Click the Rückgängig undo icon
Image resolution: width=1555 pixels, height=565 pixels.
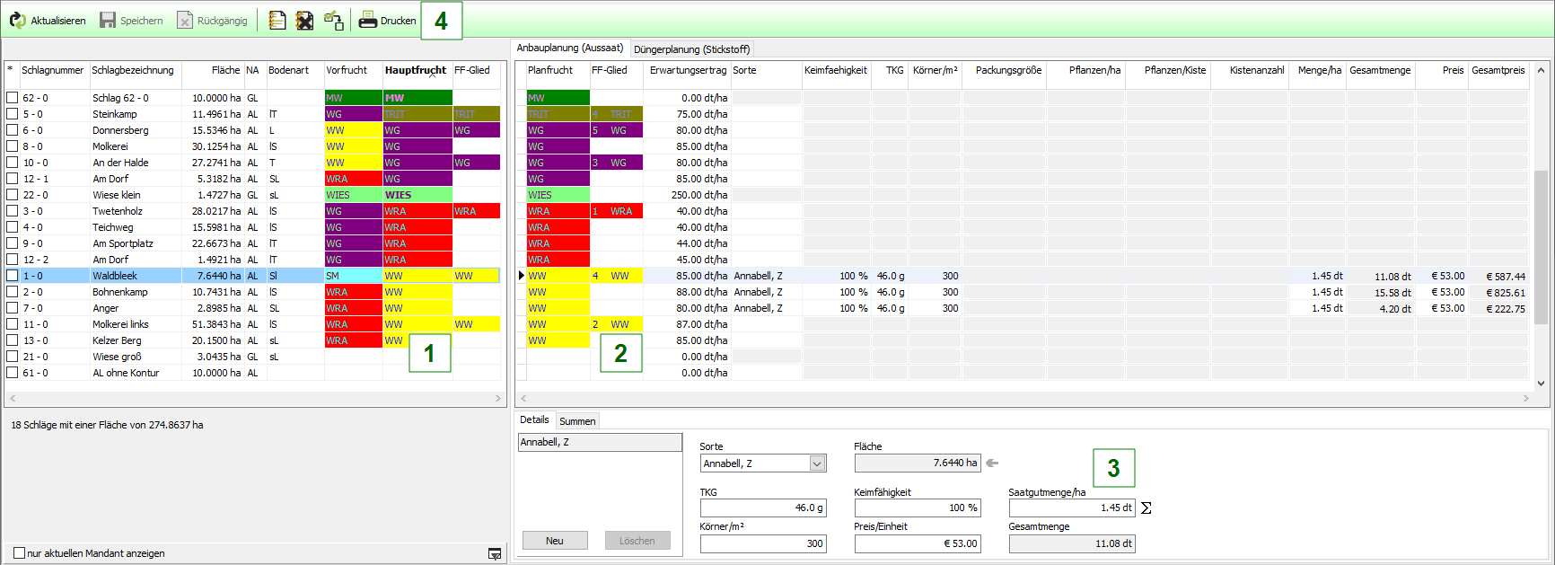pyautogui.click(x=185, y=20)
